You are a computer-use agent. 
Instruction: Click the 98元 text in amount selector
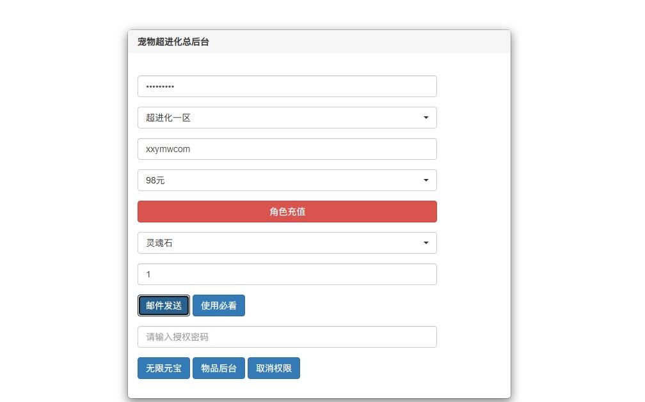(155, 180)
